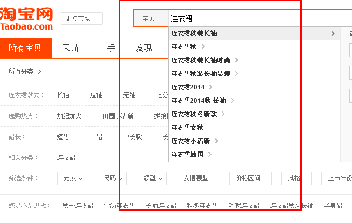Select 加肥加大 shopping hotspot
This screenshot has height=223, width=352.
[x=69, y=116]
